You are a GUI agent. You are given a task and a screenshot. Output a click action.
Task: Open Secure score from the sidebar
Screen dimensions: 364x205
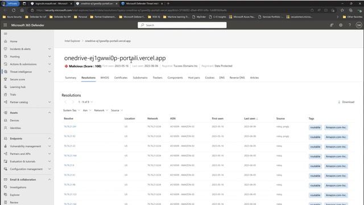(x=18, y=80)
